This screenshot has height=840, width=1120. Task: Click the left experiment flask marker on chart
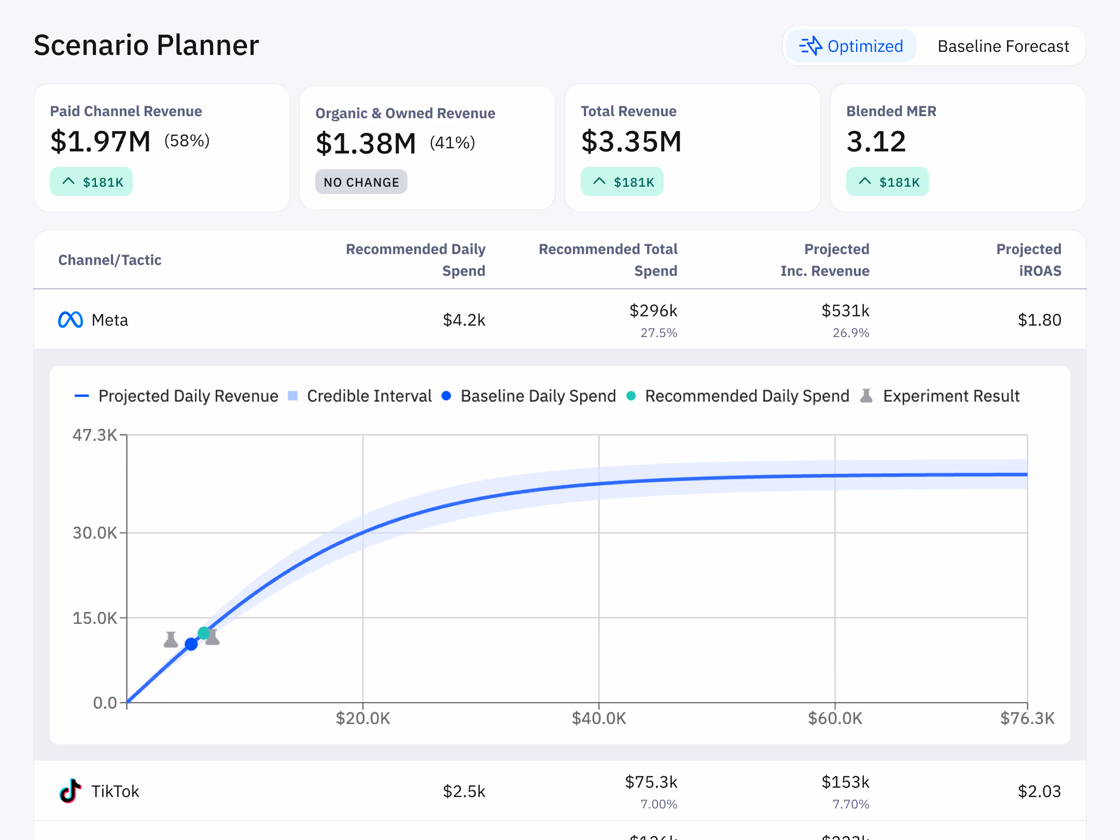[x=171, y=639]
